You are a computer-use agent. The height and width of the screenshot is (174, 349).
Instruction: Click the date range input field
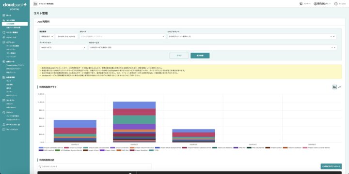[66, 36]
